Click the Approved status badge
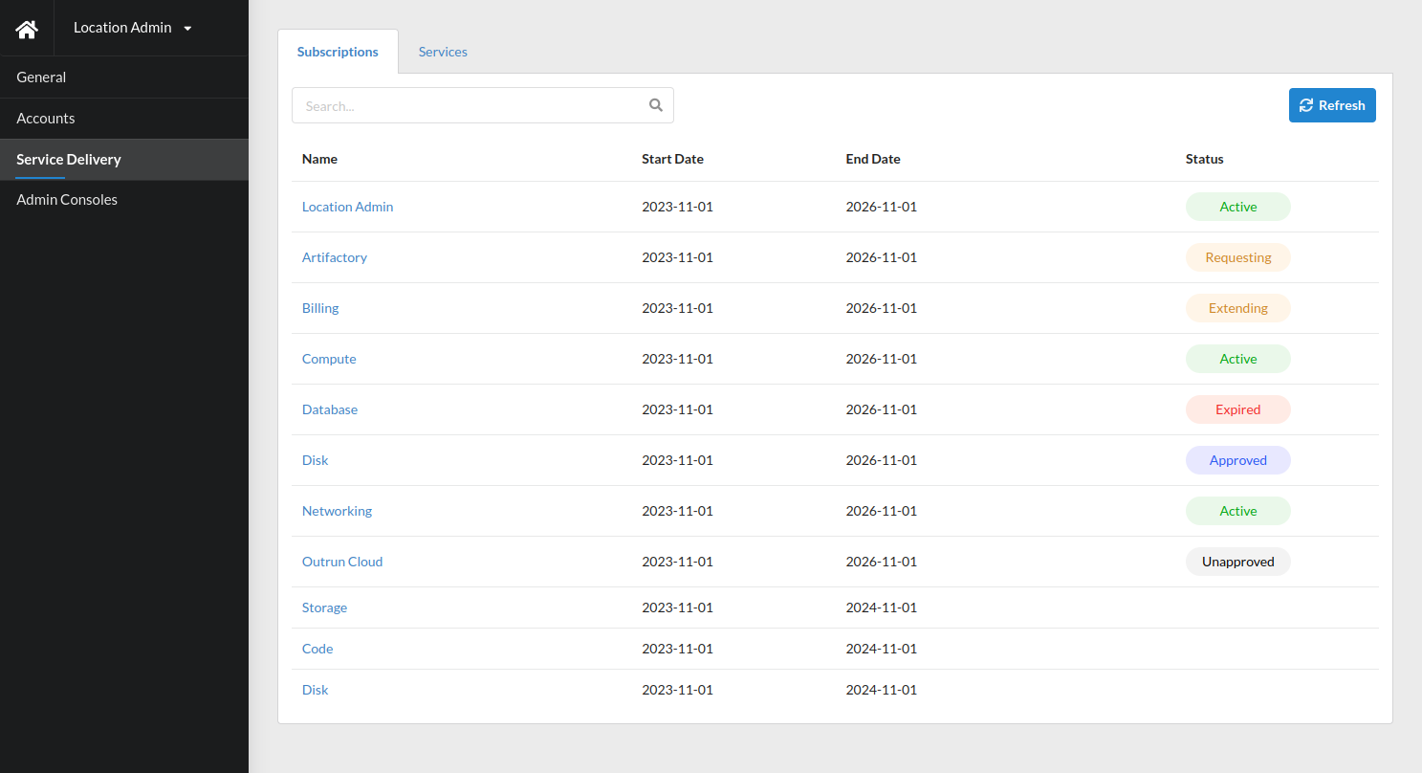 [x=1237, y=460]
